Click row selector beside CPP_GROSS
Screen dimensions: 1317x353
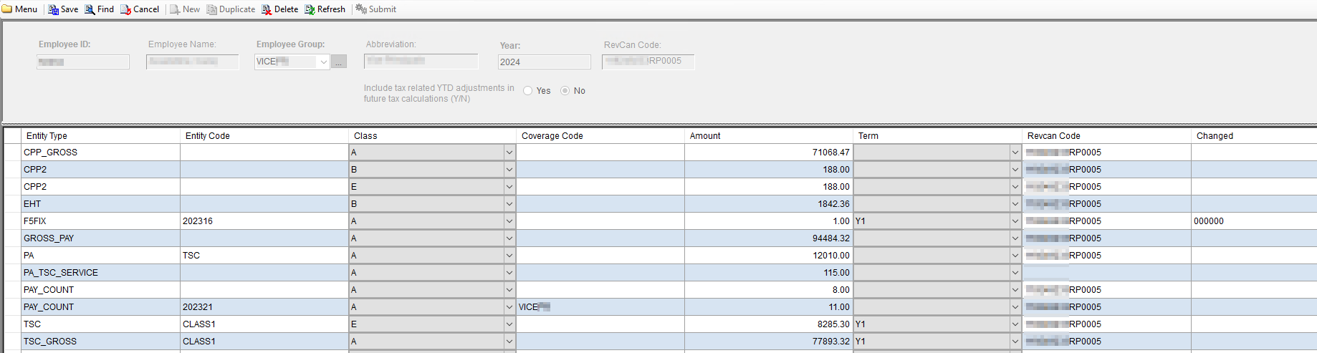tap(12, 153)
